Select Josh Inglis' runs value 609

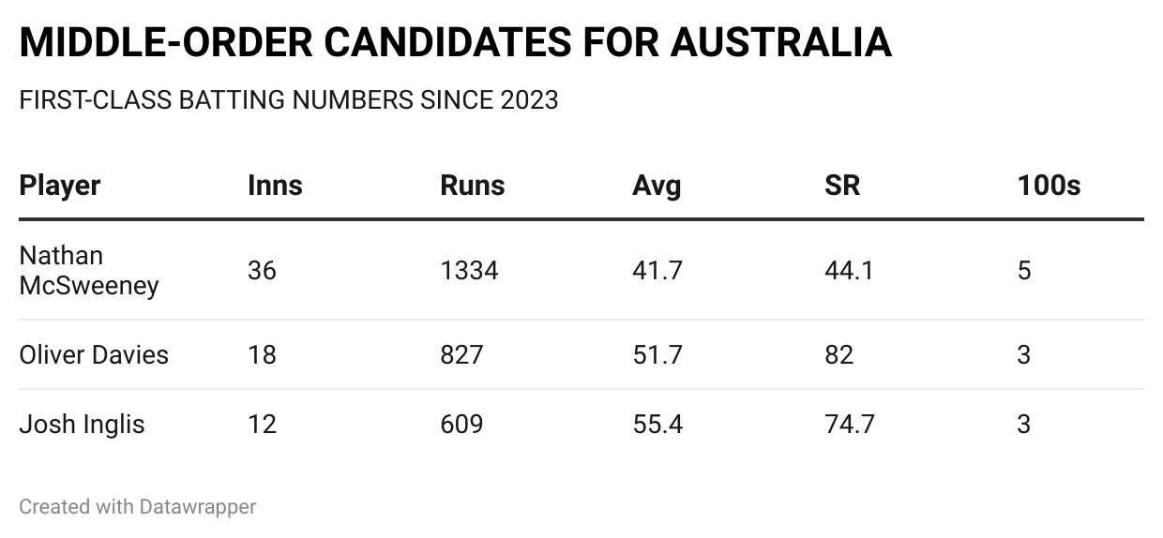pos(461,425)
